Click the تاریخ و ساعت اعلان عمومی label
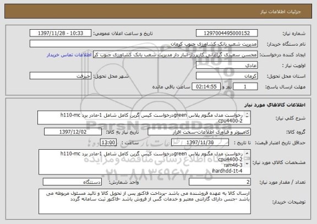The height and width of the screenshot is (224, 317). click(x=123, y=34)
